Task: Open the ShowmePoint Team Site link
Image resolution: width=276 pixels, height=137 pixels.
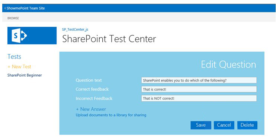Action: 26,8
